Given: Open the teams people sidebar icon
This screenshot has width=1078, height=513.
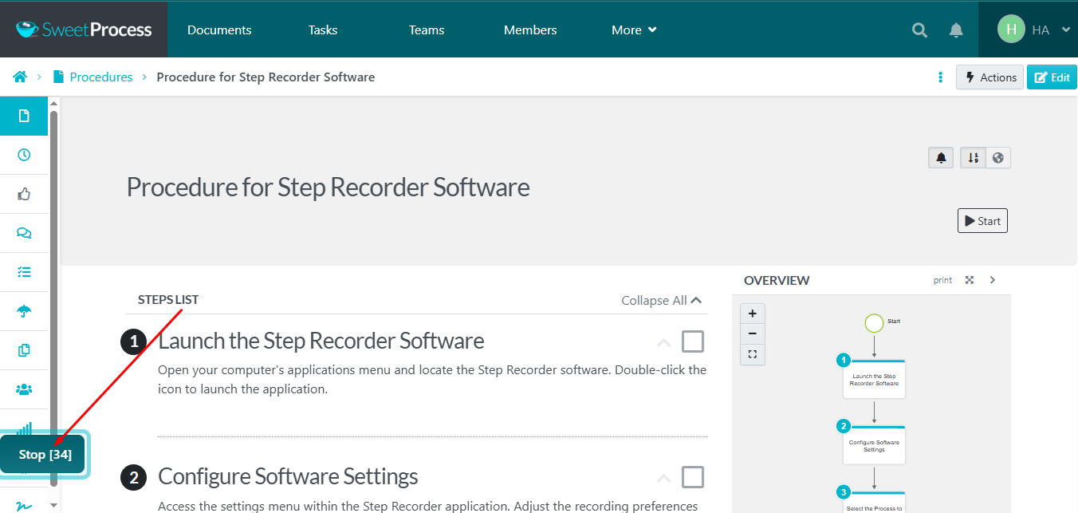Looking at the screenshot, I should point(24,389).
